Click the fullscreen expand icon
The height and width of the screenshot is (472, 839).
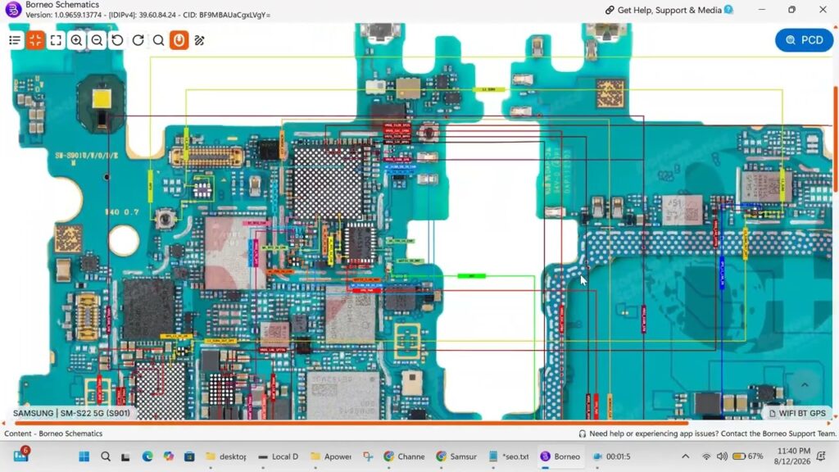pos(56,40)
